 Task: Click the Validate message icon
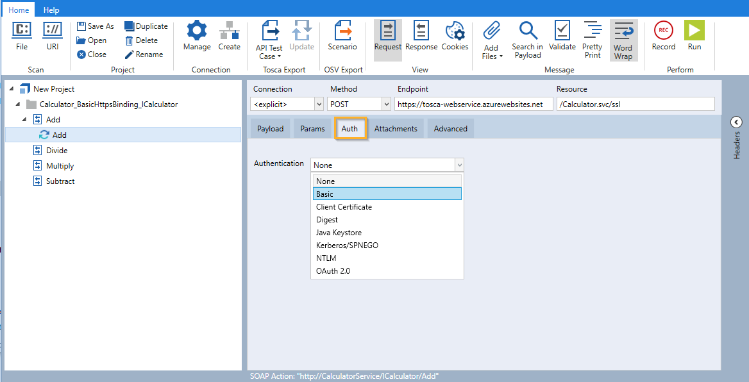click(562, 36)
